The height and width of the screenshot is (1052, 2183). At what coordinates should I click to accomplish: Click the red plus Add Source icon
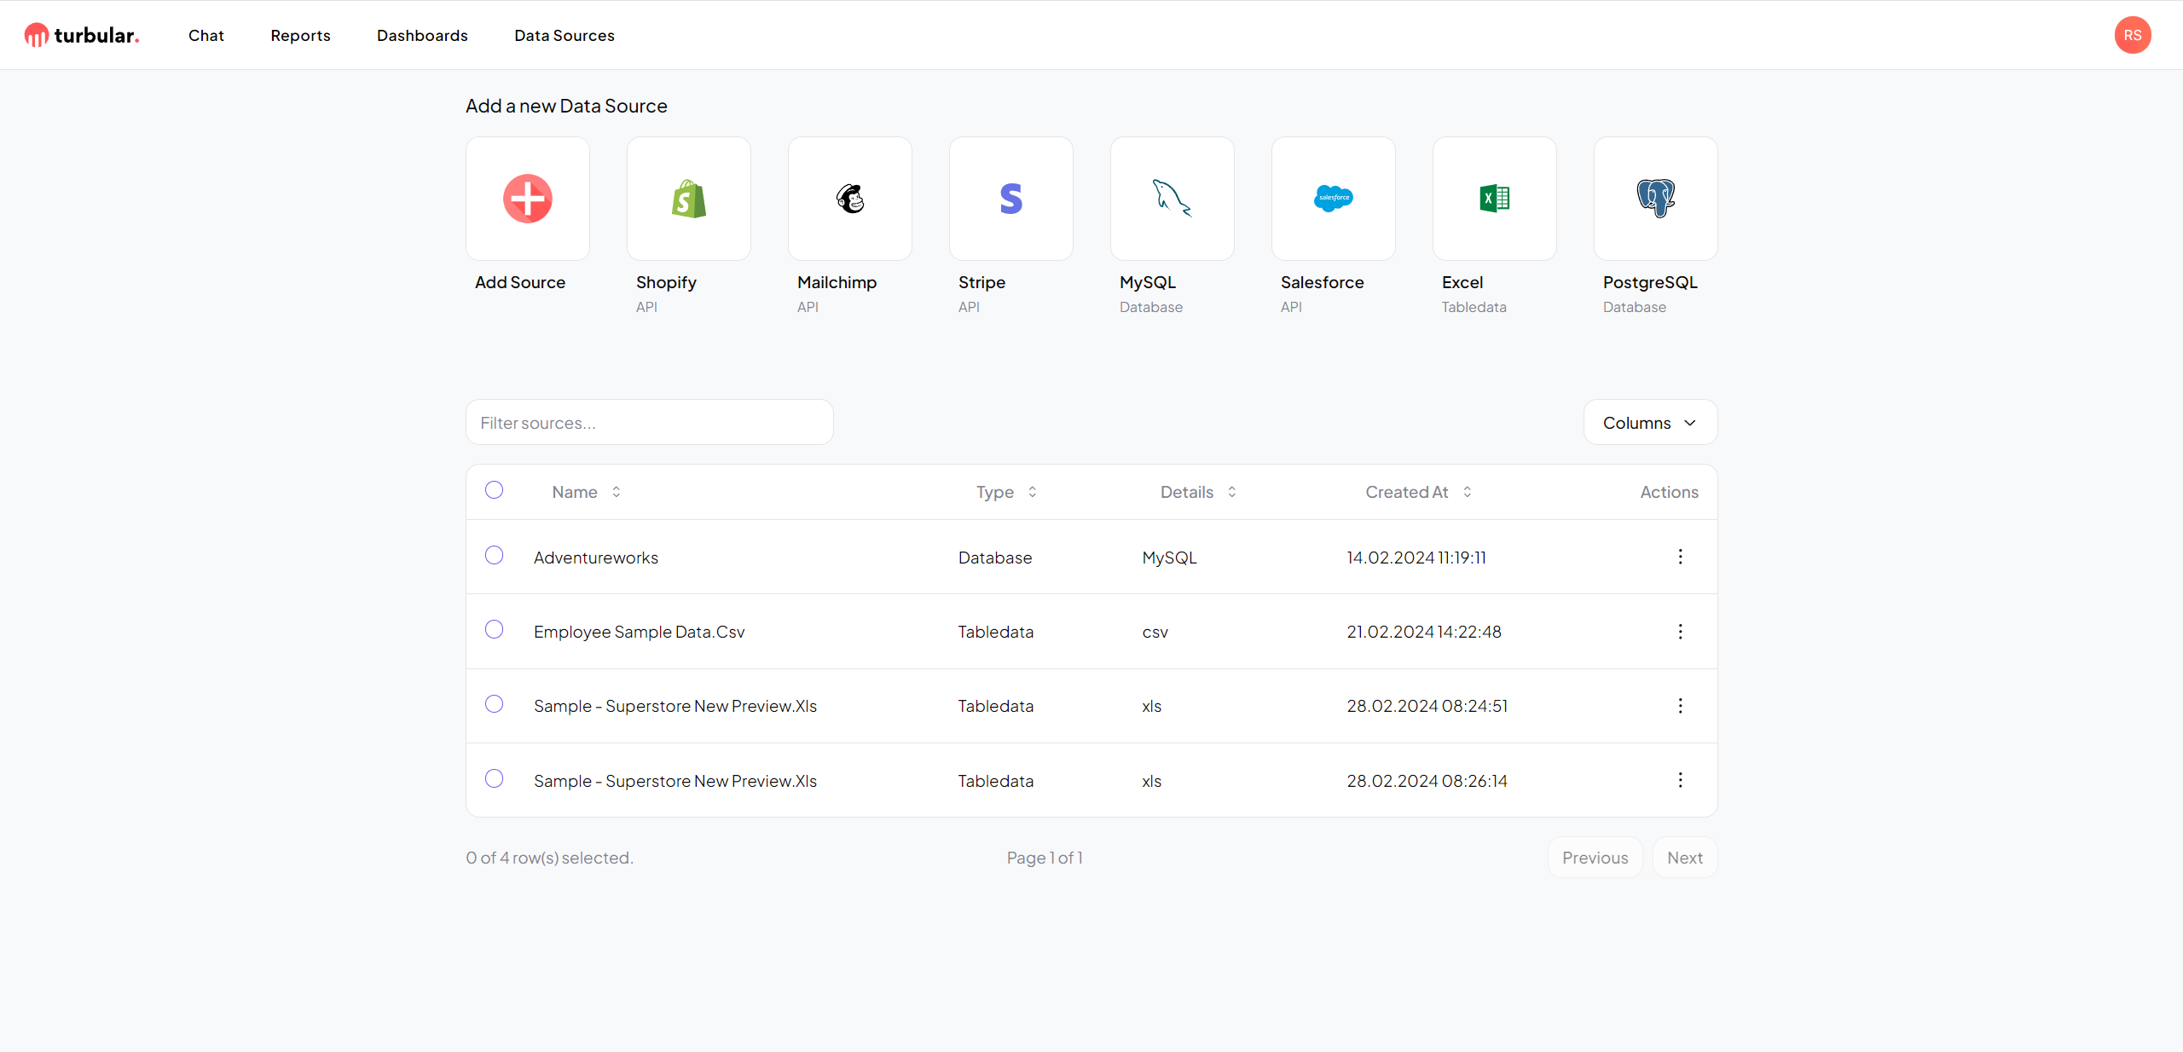coord(528,199)
